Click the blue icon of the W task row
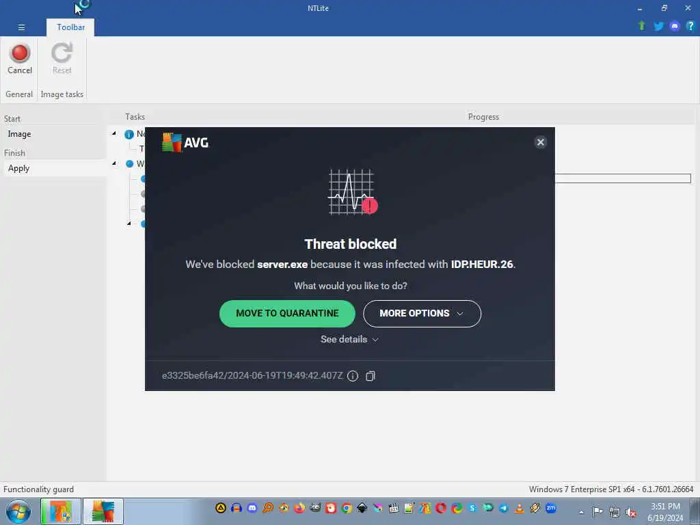 [129, 164]
